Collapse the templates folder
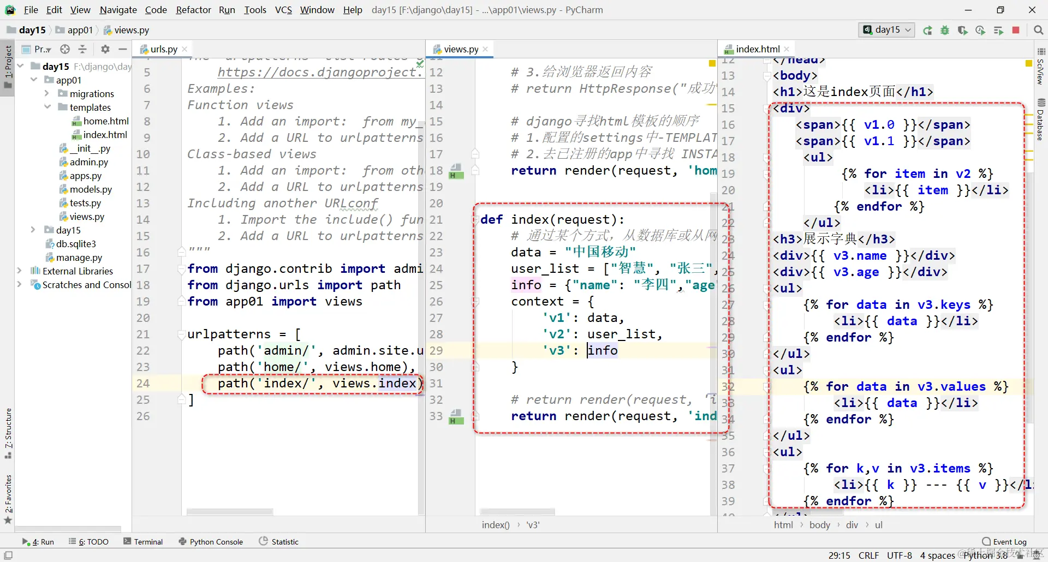Viewport: 1048px width, 562px height. [47, 107]
